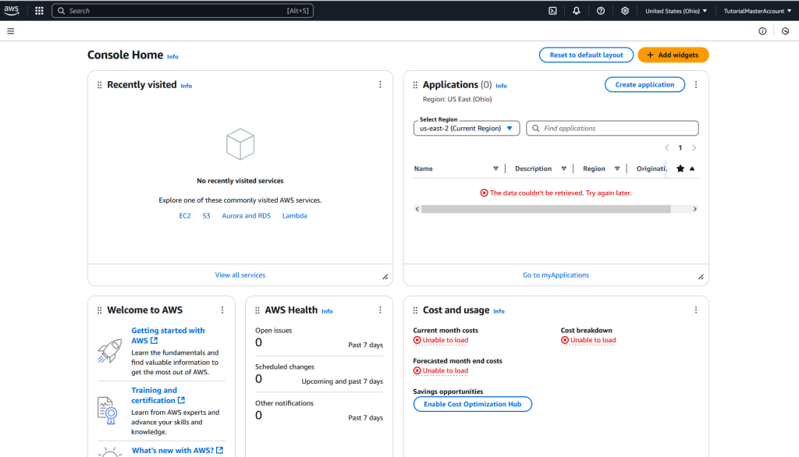Grab the Cost and usage drag handle
Image resolution: width=799 pixels, height=457 pixels.
click(415, 310)
